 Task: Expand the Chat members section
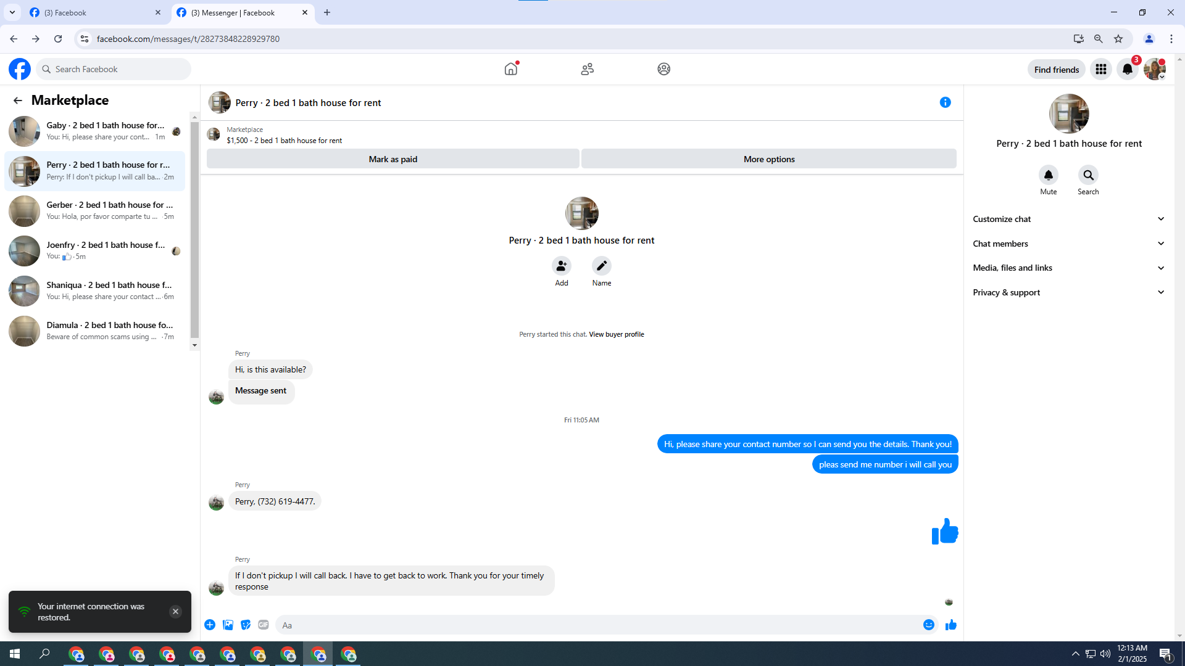1069,244
